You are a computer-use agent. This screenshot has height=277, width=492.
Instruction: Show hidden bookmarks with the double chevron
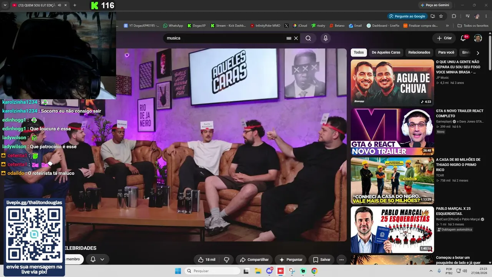[447, 26]
